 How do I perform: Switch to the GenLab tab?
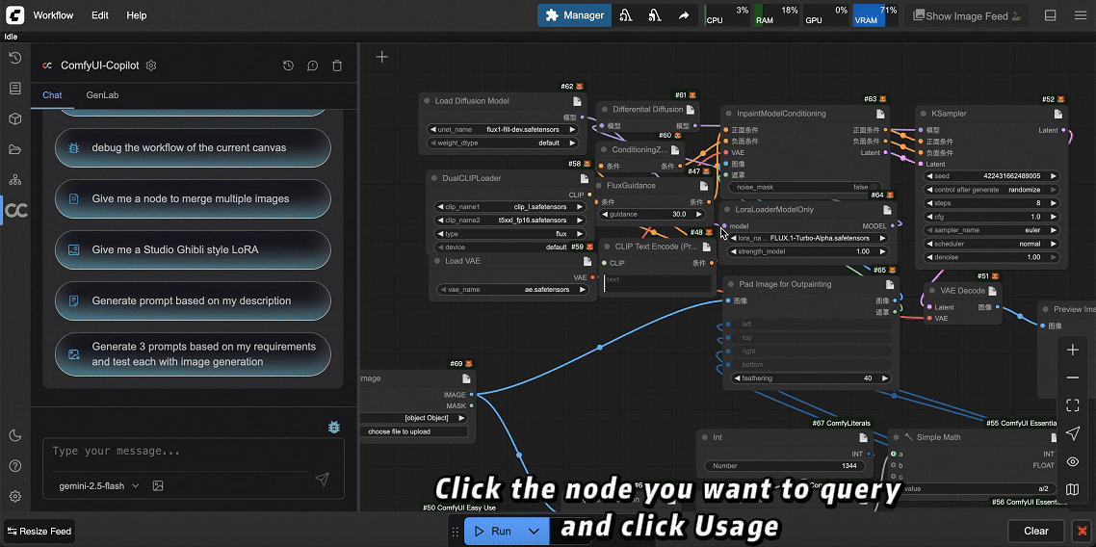point(102,95)
